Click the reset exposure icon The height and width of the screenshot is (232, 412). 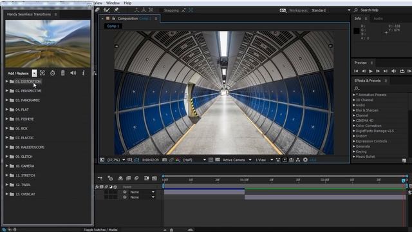(305, 160)
